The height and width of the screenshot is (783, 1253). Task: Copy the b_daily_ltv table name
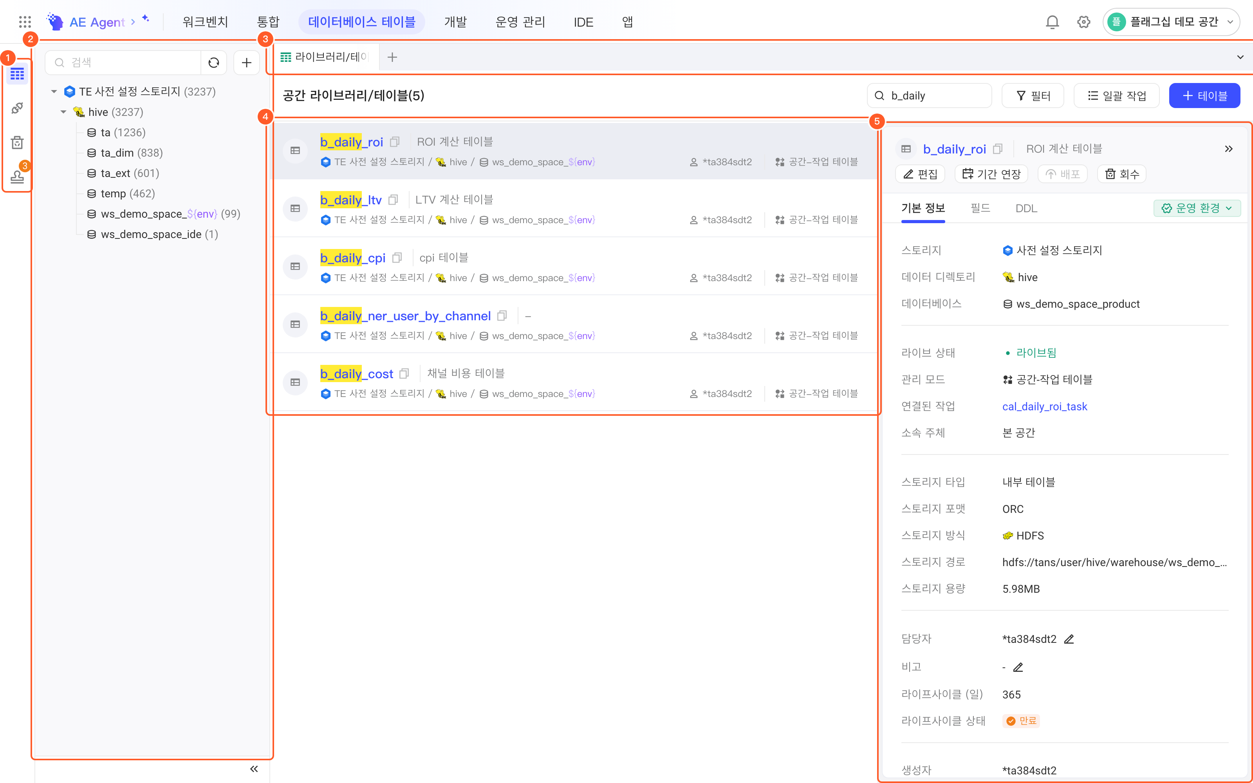(393, 199)
